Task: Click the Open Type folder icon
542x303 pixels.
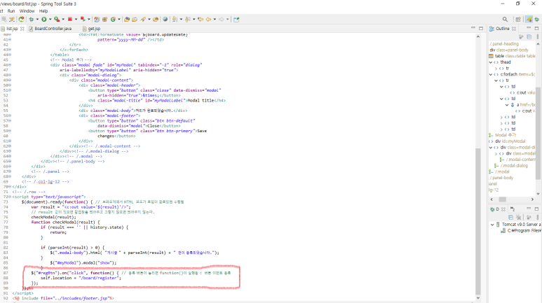Action: click(127, 20)
